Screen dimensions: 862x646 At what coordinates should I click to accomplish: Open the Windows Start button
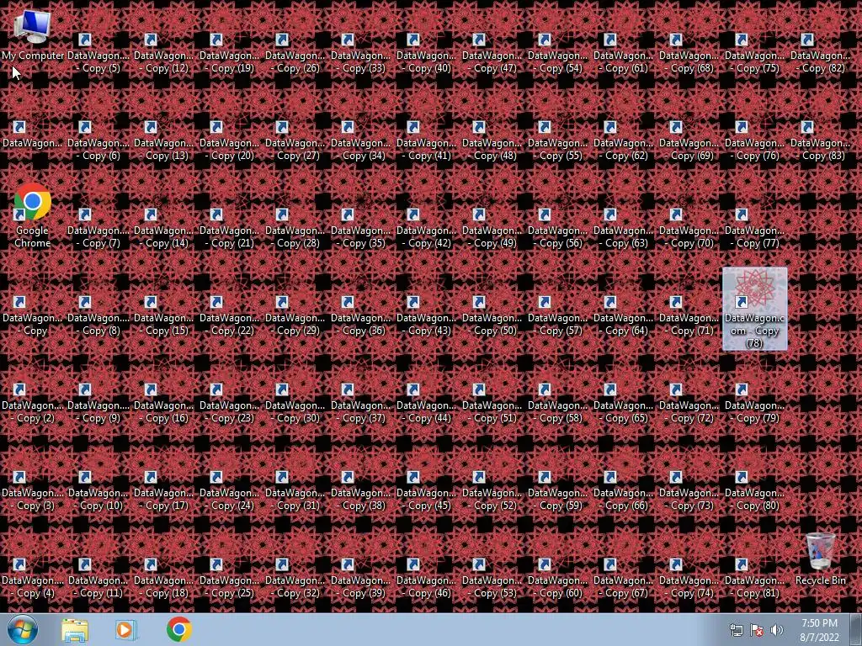[x=22, y=629]
